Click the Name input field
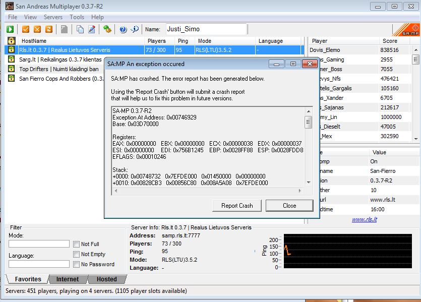This screenshot has width=421, height=302. [206, 29]
